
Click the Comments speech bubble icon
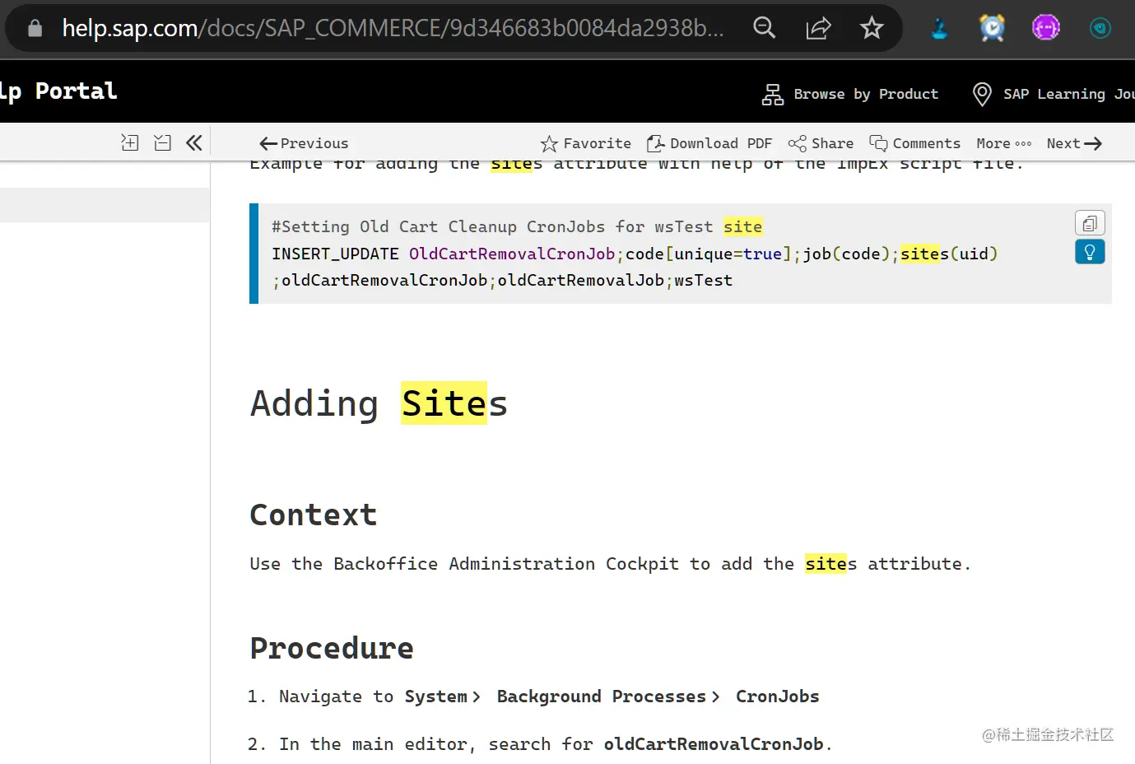tap(878, 143)
